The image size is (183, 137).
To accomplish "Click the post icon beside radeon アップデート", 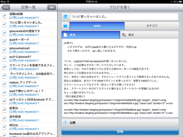I will 4,84.
